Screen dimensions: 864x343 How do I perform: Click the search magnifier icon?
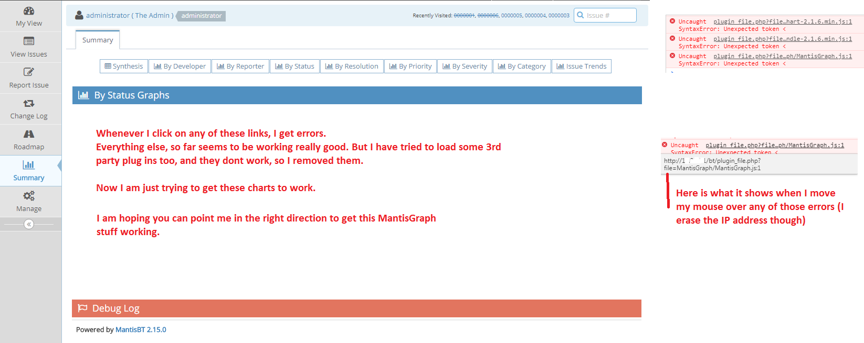(x=581, y=15)
